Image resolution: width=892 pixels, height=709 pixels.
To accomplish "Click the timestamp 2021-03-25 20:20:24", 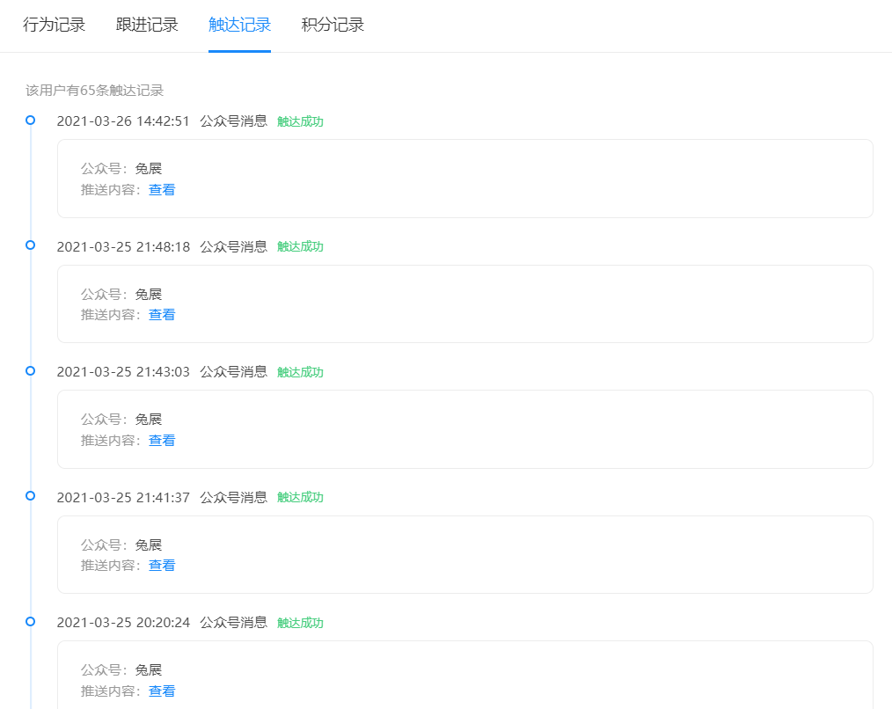I will (x=123, y=623).
